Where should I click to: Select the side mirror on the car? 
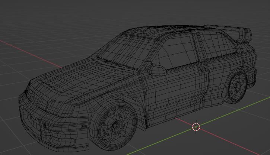click(157, 70)
